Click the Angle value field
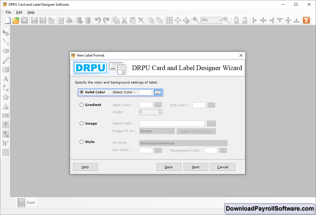Image resolution: width=316 pixels, height=215 pixels. (149, 112)
